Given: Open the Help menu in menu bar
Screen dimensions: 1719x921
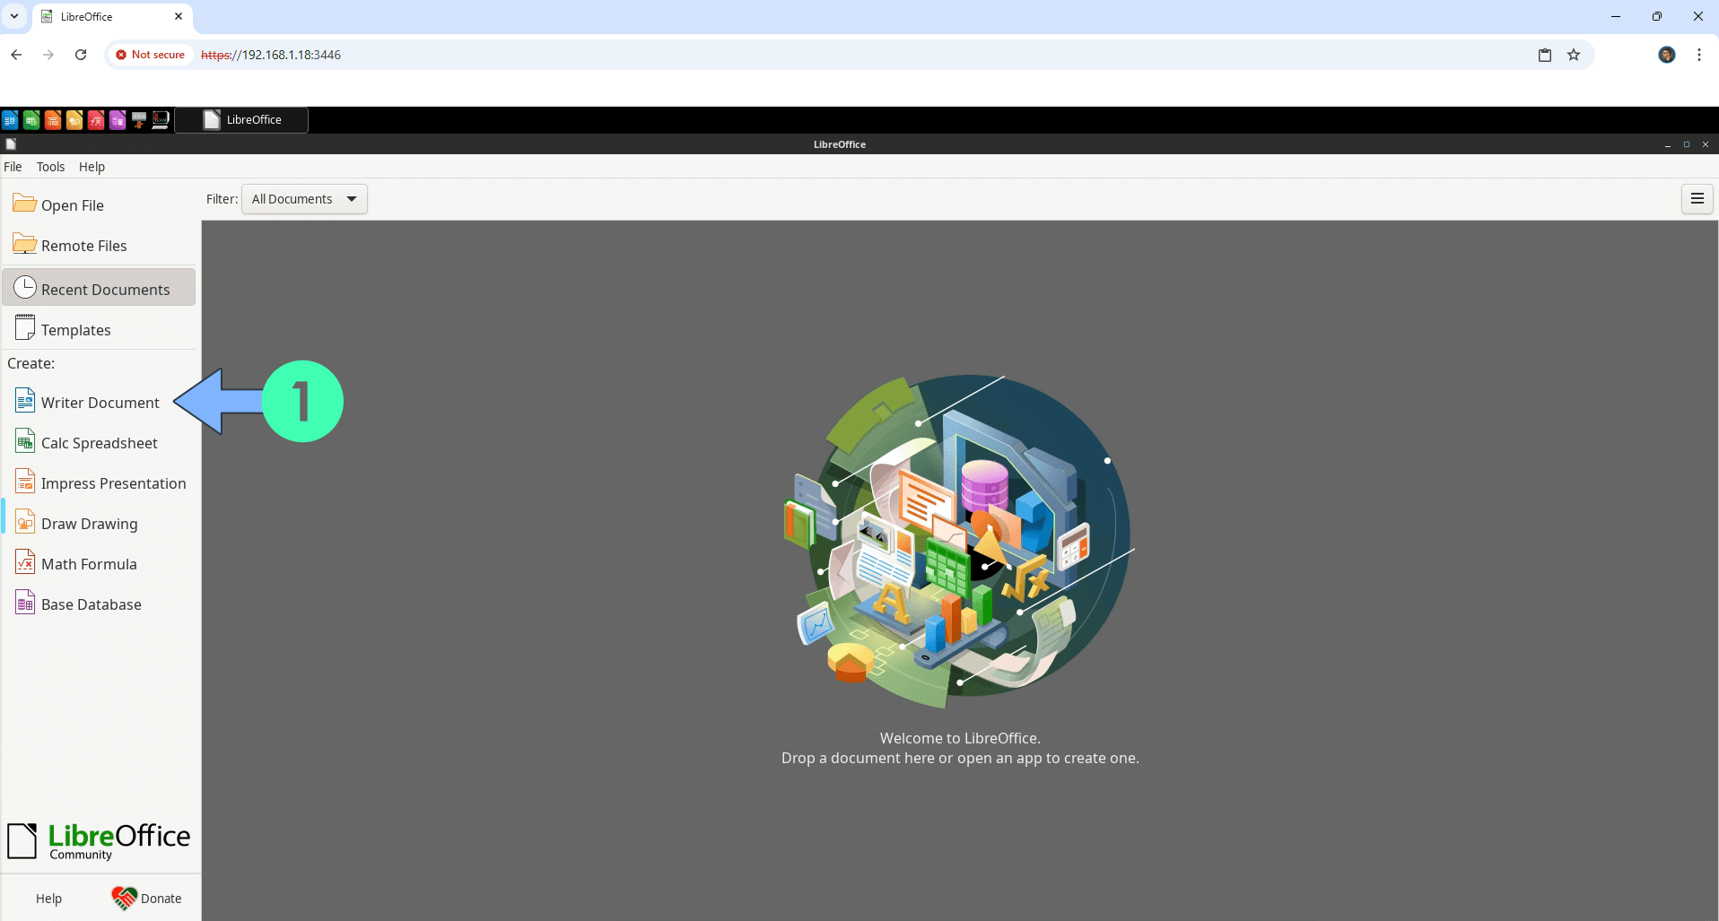Looking at the screenshot, I should tap(92, 167).
